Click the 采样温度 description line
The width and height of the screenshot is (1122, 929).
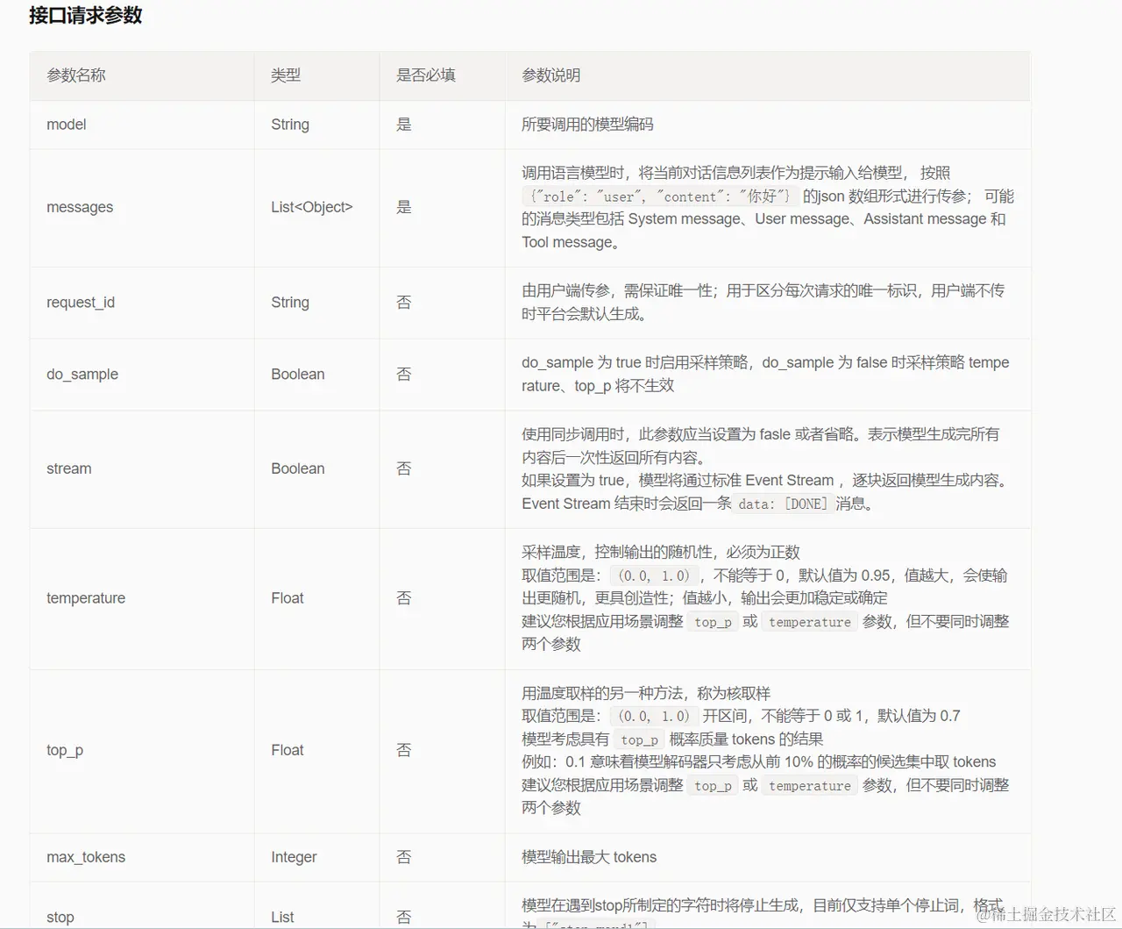[x=661, y=553]
